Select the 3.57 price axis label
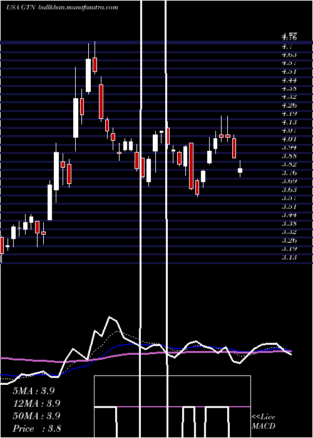Screen dimensions: 313x438 pyautogui.click(x=289, y=198)
